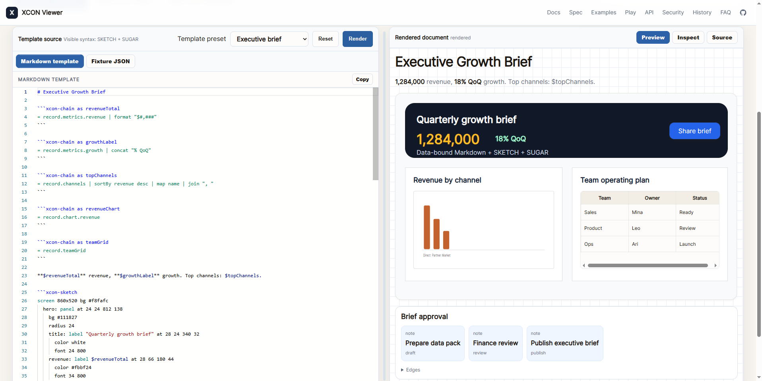Select the Source view tab
The width and height of the screenshot is (762, 381).
click(x=722, y=37)
